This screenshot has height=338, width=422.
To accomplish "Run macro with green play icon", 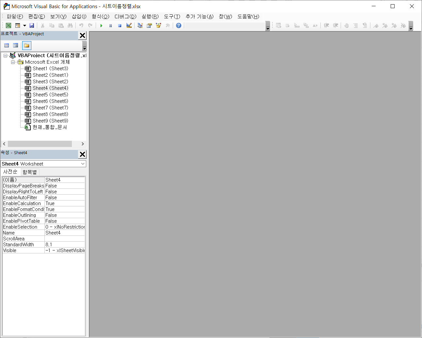I will coord(101,25).
